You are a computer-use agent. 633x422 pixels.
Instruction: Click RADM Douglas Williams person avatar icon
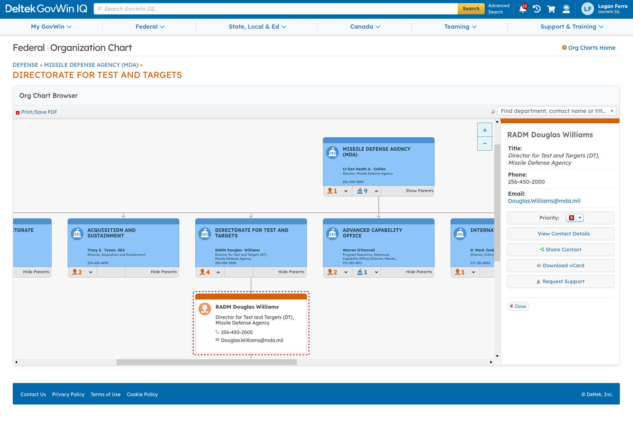[205, 309]
